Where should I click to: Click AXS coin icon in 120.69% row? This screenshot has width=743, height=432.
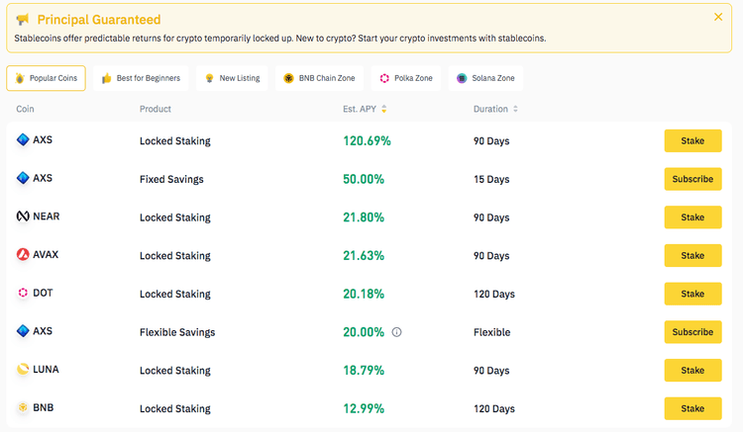pos(23,140)
